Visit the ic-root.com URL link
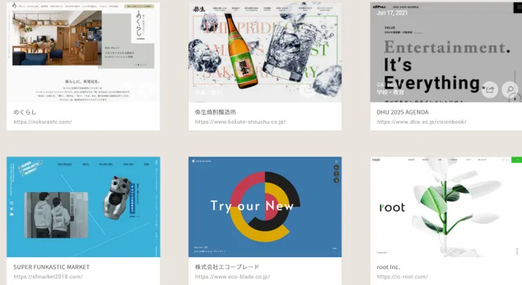The height and width of the screenshot is (285, 522). (x=402, y=277)
